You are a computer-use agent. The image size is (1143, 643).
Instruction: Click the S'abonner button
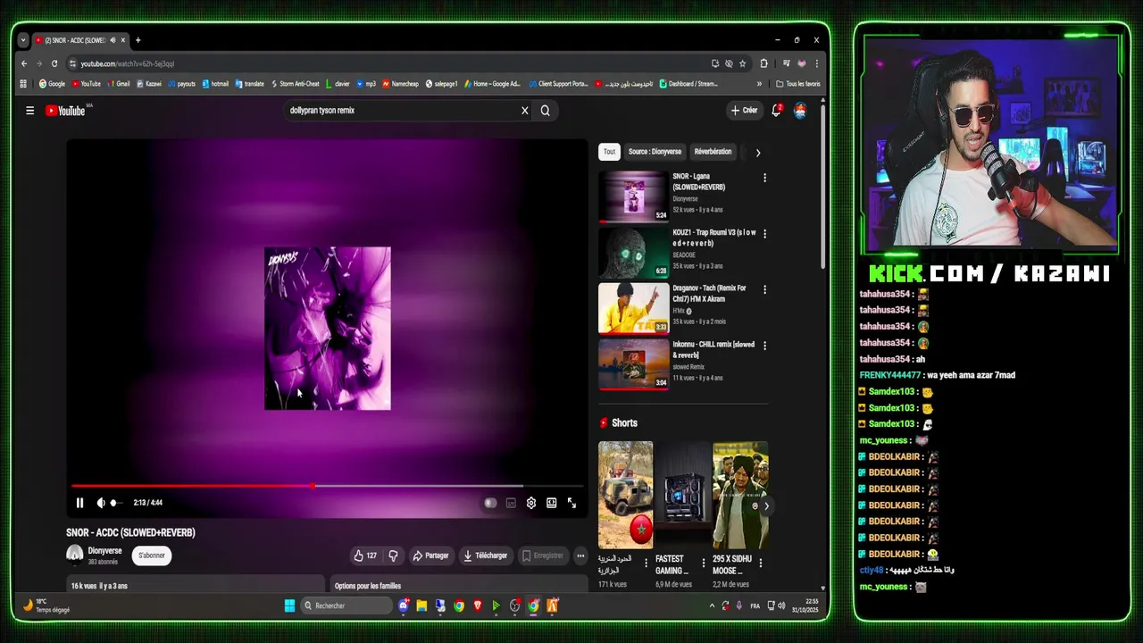[x=152, y=555]
